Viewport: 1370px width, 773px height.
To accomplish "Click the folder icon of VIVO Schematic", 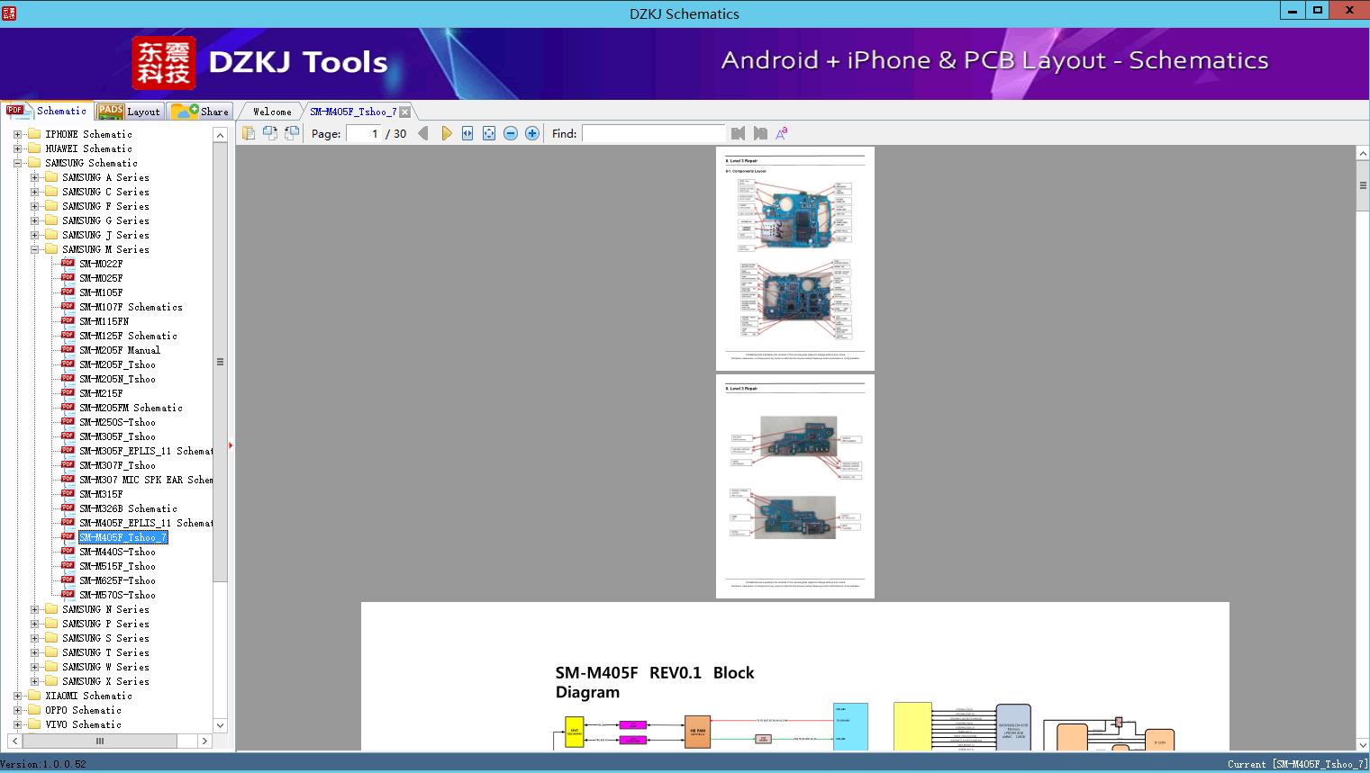I will click(34, 724).
